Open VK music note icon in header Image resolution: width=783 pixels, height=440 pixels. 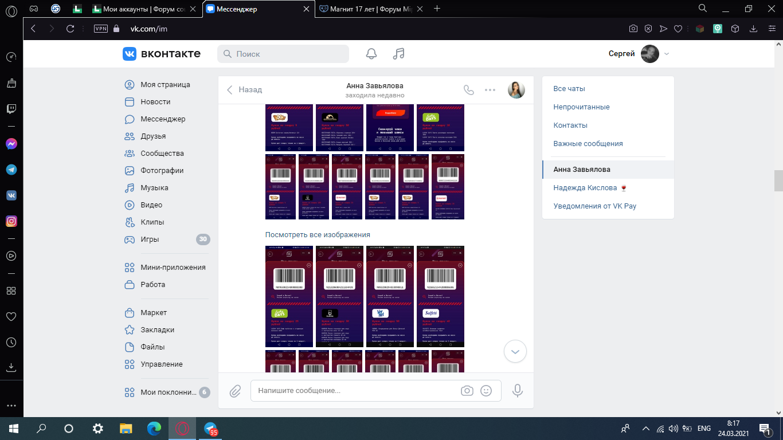coord(399,54)
